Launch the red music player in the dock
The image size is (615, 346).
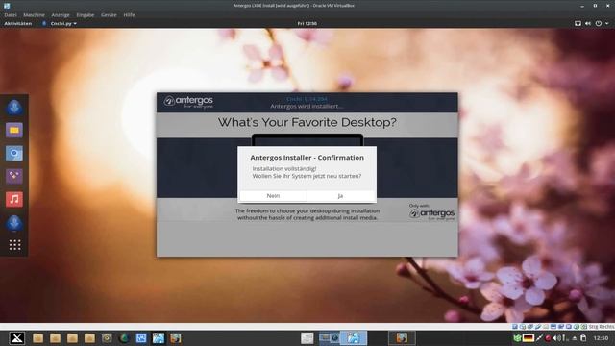point(14,199)
